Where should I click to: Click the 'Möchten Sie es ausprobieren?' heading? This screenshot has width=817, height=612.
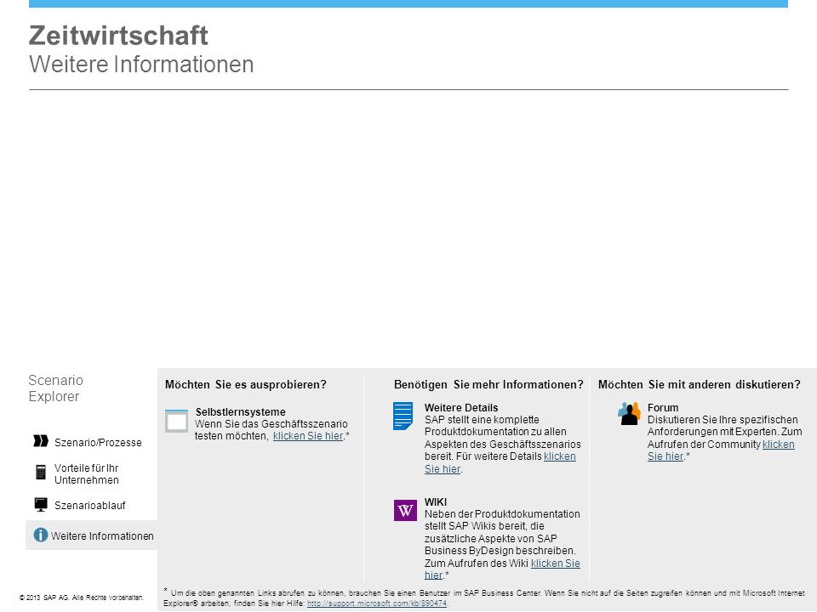[245, 384]
